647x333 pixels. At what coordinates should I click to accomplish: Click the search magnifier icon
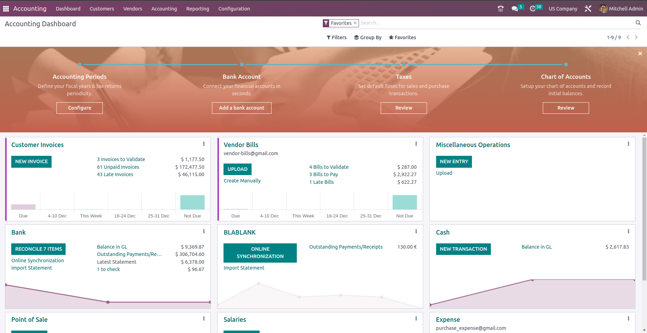[x=638, y=23]
